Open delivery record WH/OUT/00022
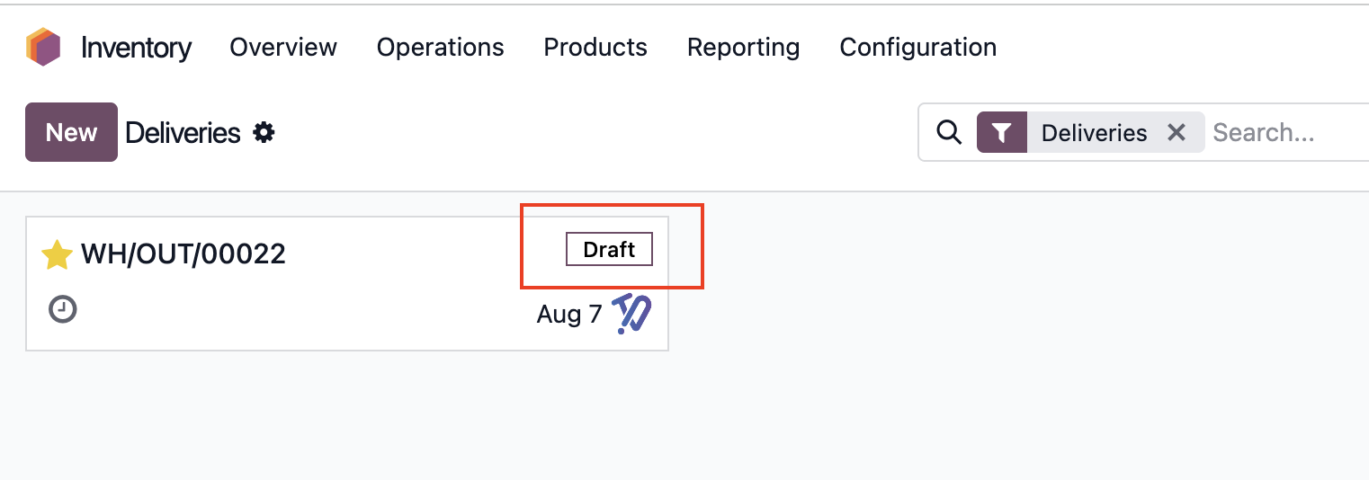Viewport: 1369px width, 480px height. 183,254
